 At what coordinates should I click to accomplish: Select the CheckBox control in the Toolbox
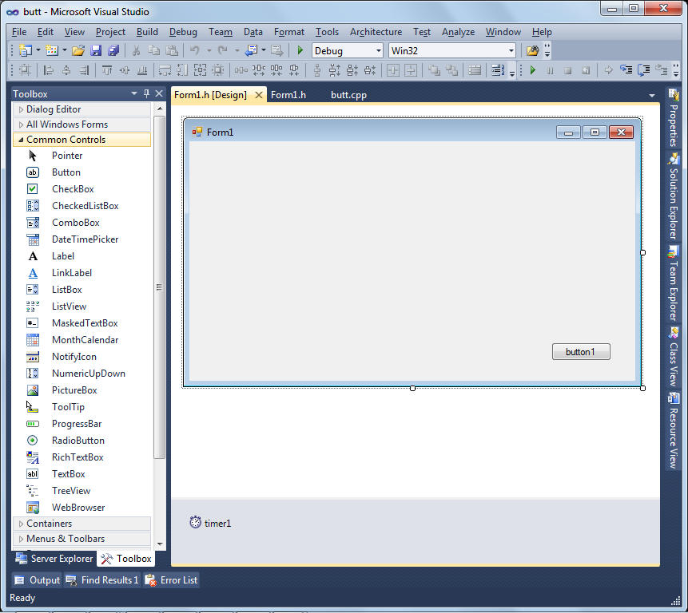pyautogui.click(x=82, y=189)
